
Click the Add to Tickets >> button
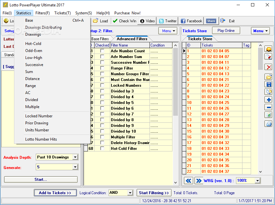pyautogui.click(x=55, y=193)
